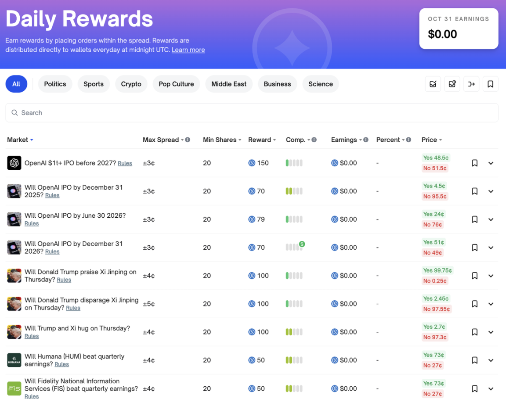Bookmark the OpenAI $1t+ IPO market
506x399 pixels.
click(474, 163)
